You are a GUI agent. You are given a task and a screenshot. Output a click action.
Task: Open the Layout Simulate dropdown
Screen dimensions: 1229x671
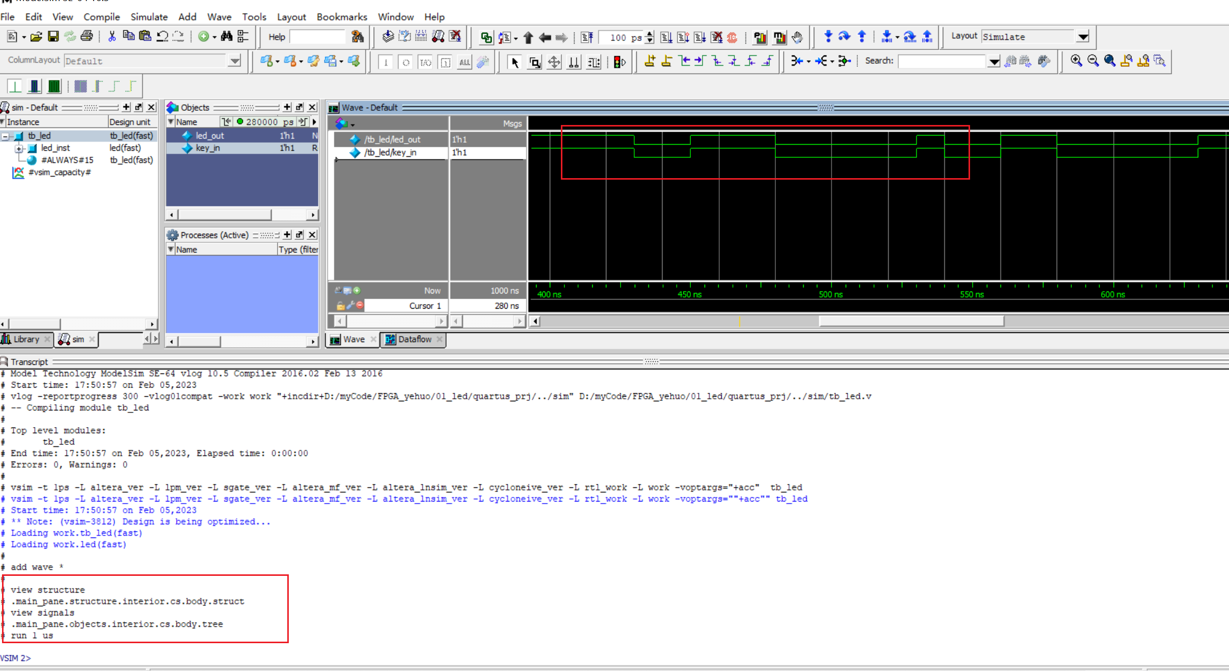pyautogui.click(x=1082, y=36)
